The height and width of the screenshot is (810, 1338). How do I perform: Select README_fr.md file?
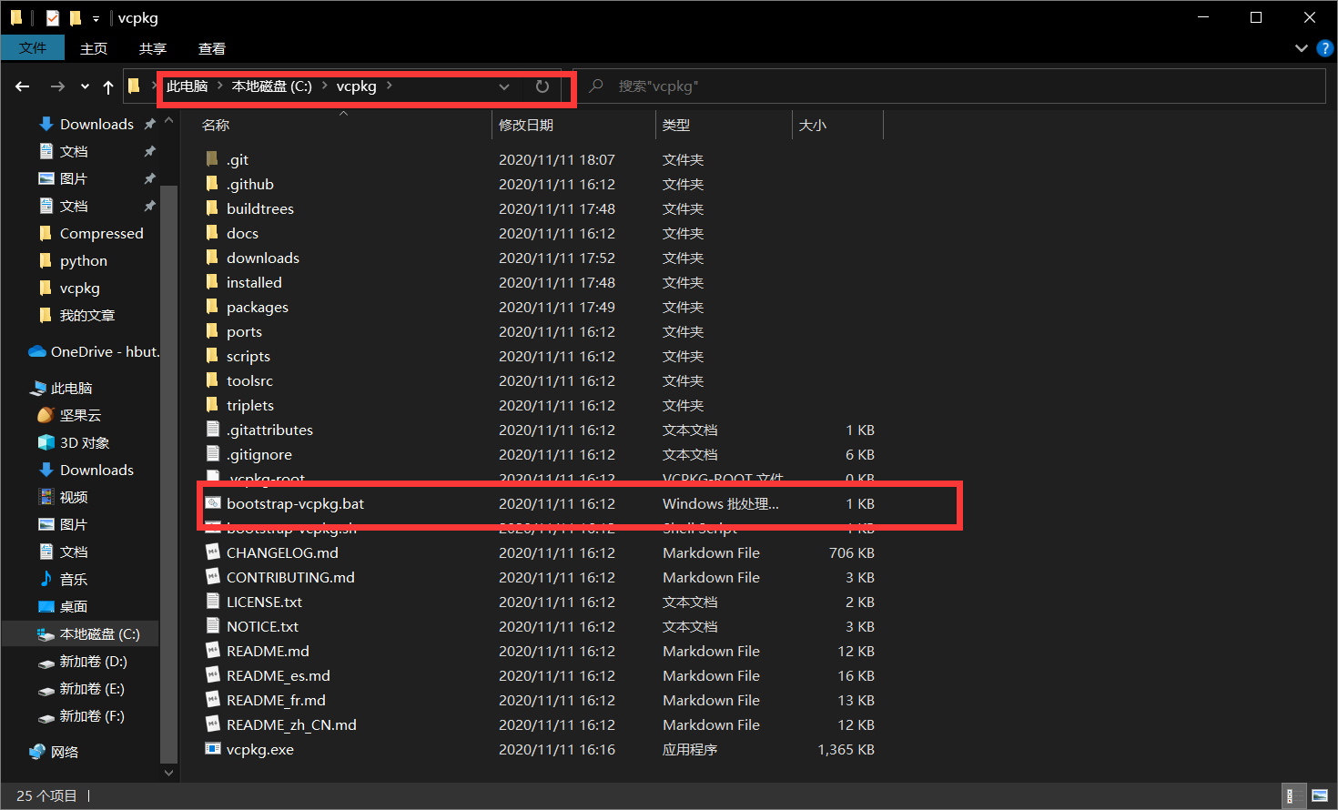(276, 700)
